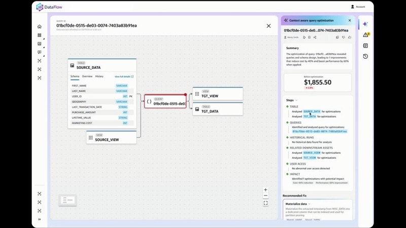The width and height of the screenshot is (406, 228).
Task: Click the canvas minimap thumbnail
Action: (67, 200)
